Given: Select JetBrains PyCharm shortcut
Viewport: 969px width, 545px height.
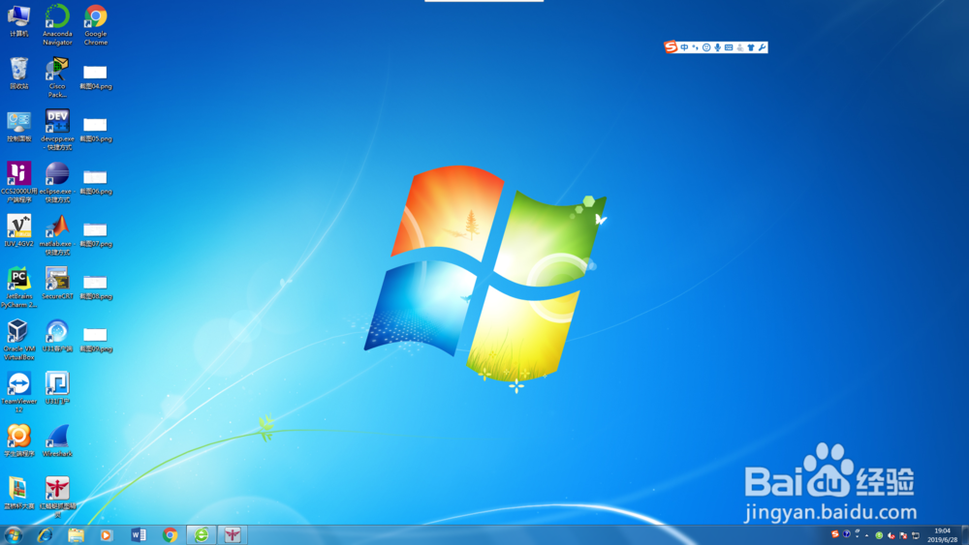Looking at the screenshot, I should (x=18, y=287).
